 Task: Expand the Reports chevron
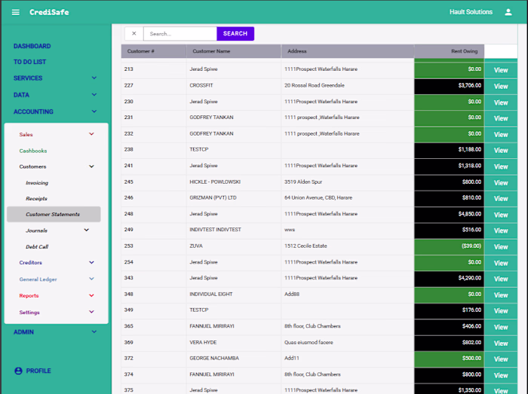(91, 295)
